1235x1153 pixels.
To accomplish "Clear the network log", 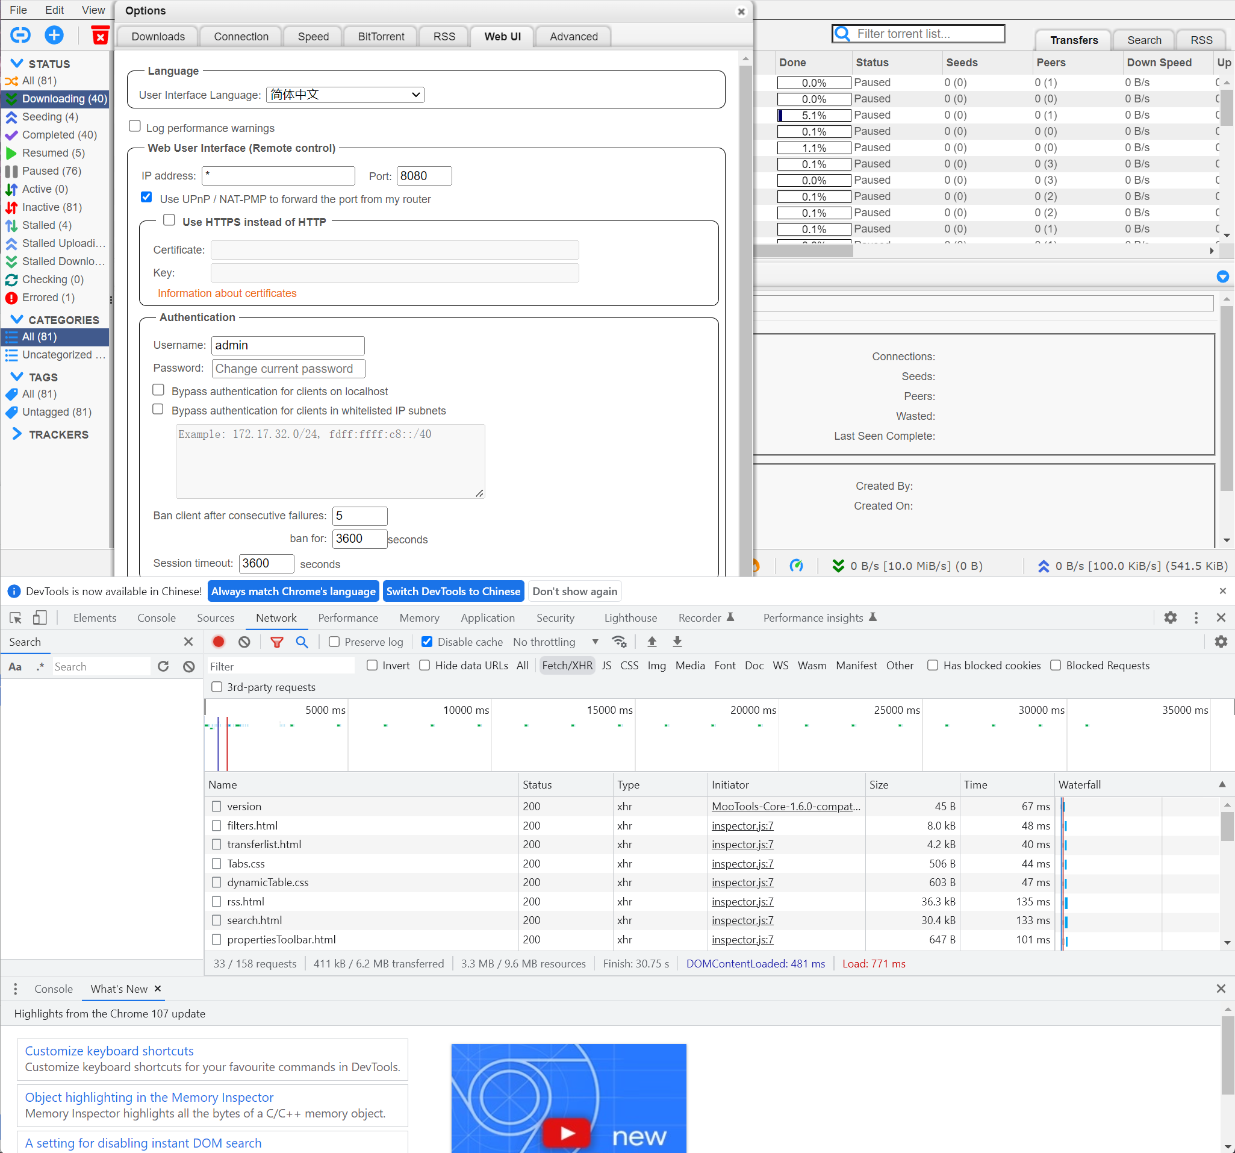I will pyautogui.click(x=243, y=642).
